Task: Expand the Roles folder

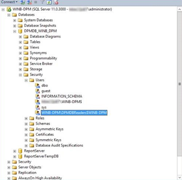Action: pos(26,118)
